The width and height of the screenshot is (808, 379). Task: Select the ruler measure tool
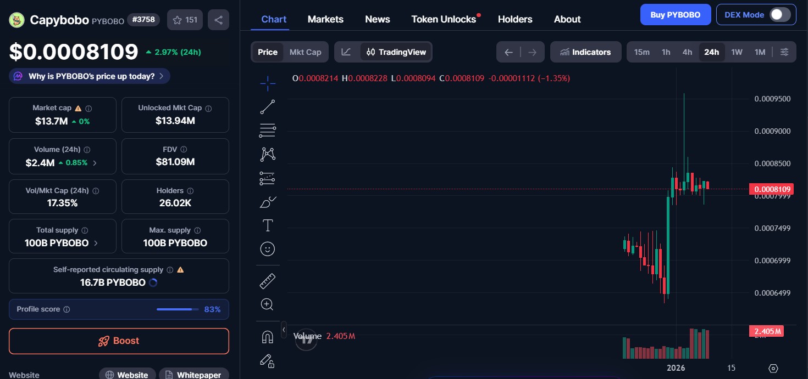pos(268,281)
